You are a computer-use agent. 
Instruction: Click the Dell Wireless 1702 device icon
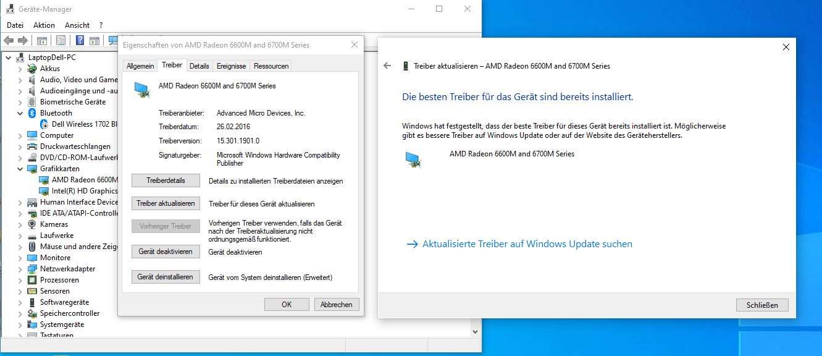(x=44, y=124)
